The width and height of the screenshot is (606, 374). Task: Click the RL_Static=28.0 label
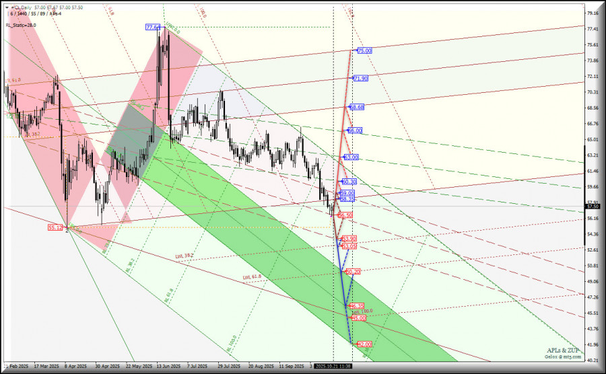tap(21, 25)
